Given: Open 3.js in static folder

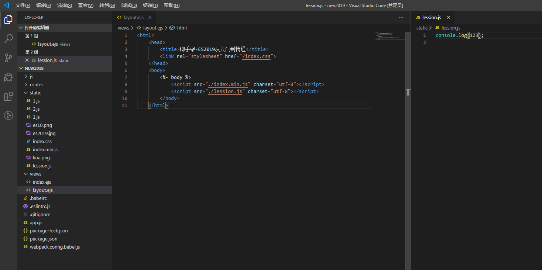Looking at the screenshot, I should tap(65, 117).
